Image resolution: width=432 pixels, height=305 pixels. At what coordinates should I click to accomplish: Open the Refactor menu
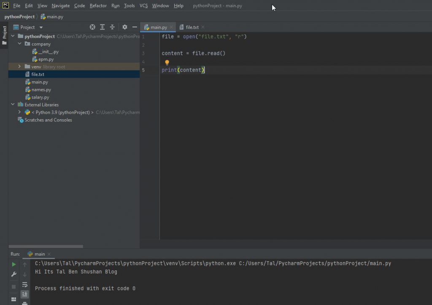pos(98,5)
